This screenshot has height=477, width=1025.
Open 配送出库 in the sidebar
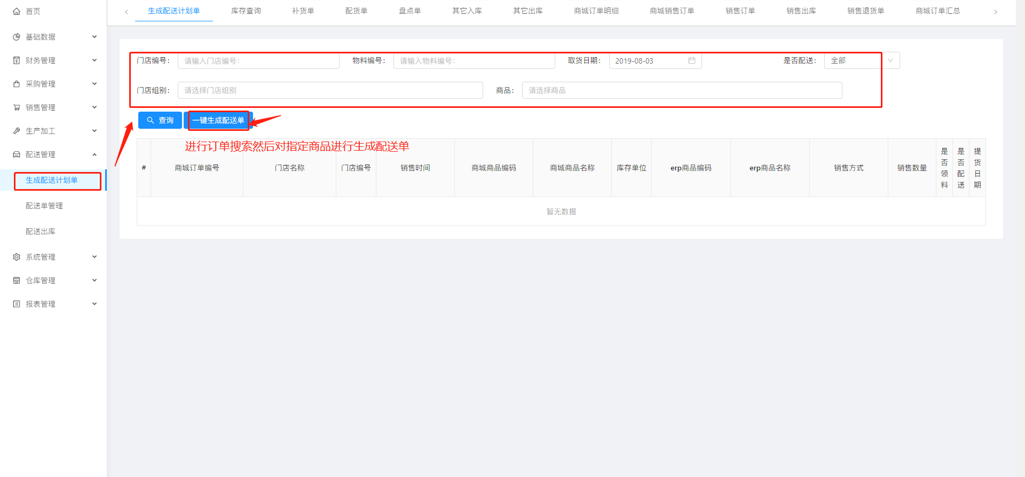tap(41, 231)
